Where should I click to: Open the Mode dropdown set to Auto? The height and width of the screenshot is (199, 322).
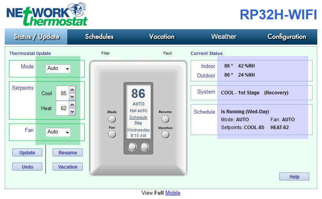coord(58,68)
